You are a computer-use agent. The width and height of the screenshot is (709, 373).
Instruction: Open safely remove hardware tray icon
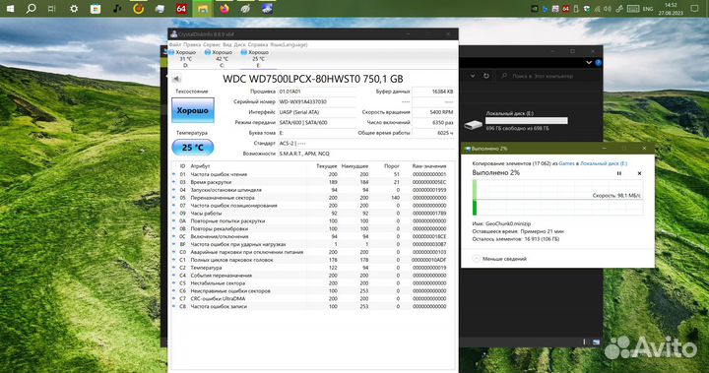[x=576, y=9]
